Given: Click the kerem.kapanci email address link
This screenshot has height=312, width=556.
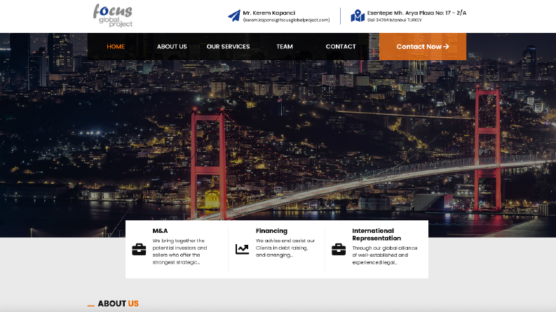Looking at the screenshot, I should click(x=287, y=20).
